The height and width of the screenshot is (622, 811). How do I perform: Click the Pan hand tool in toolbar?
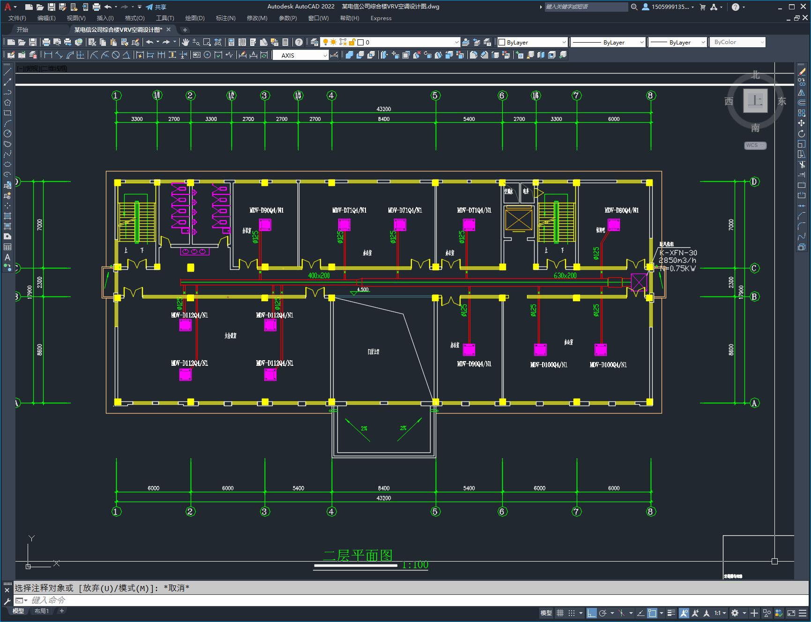186,42
